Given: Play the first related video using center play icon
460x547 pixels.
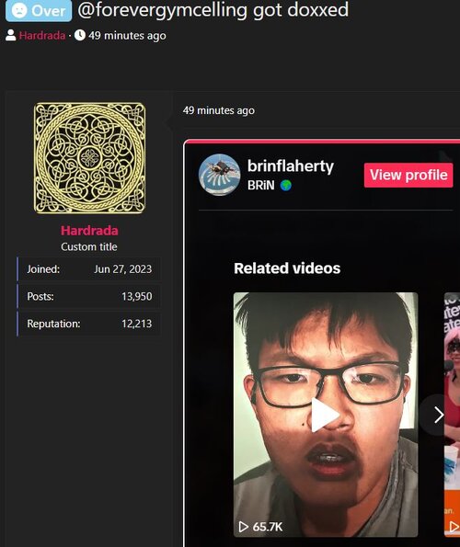Looking at the screenshot, I should (x=325, y=415).
